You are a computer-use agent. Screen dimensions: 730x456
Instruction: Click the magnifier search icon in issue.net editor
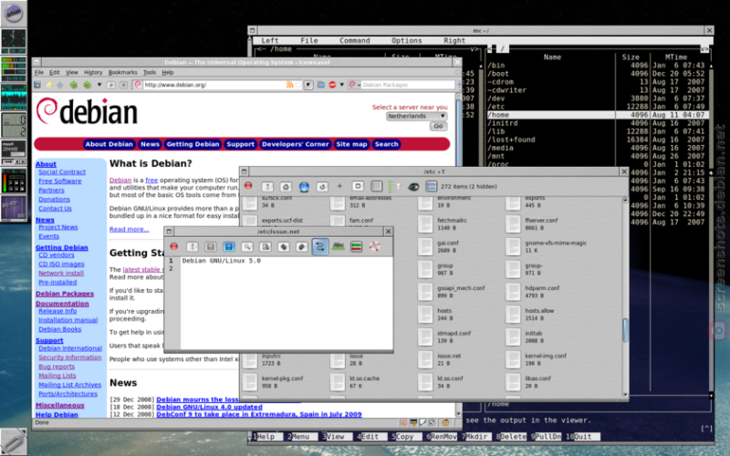(247, 246)
